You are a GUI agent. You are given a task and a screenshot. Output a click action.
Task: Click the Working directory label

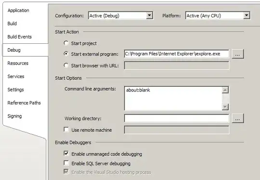(x=83, y=119)
